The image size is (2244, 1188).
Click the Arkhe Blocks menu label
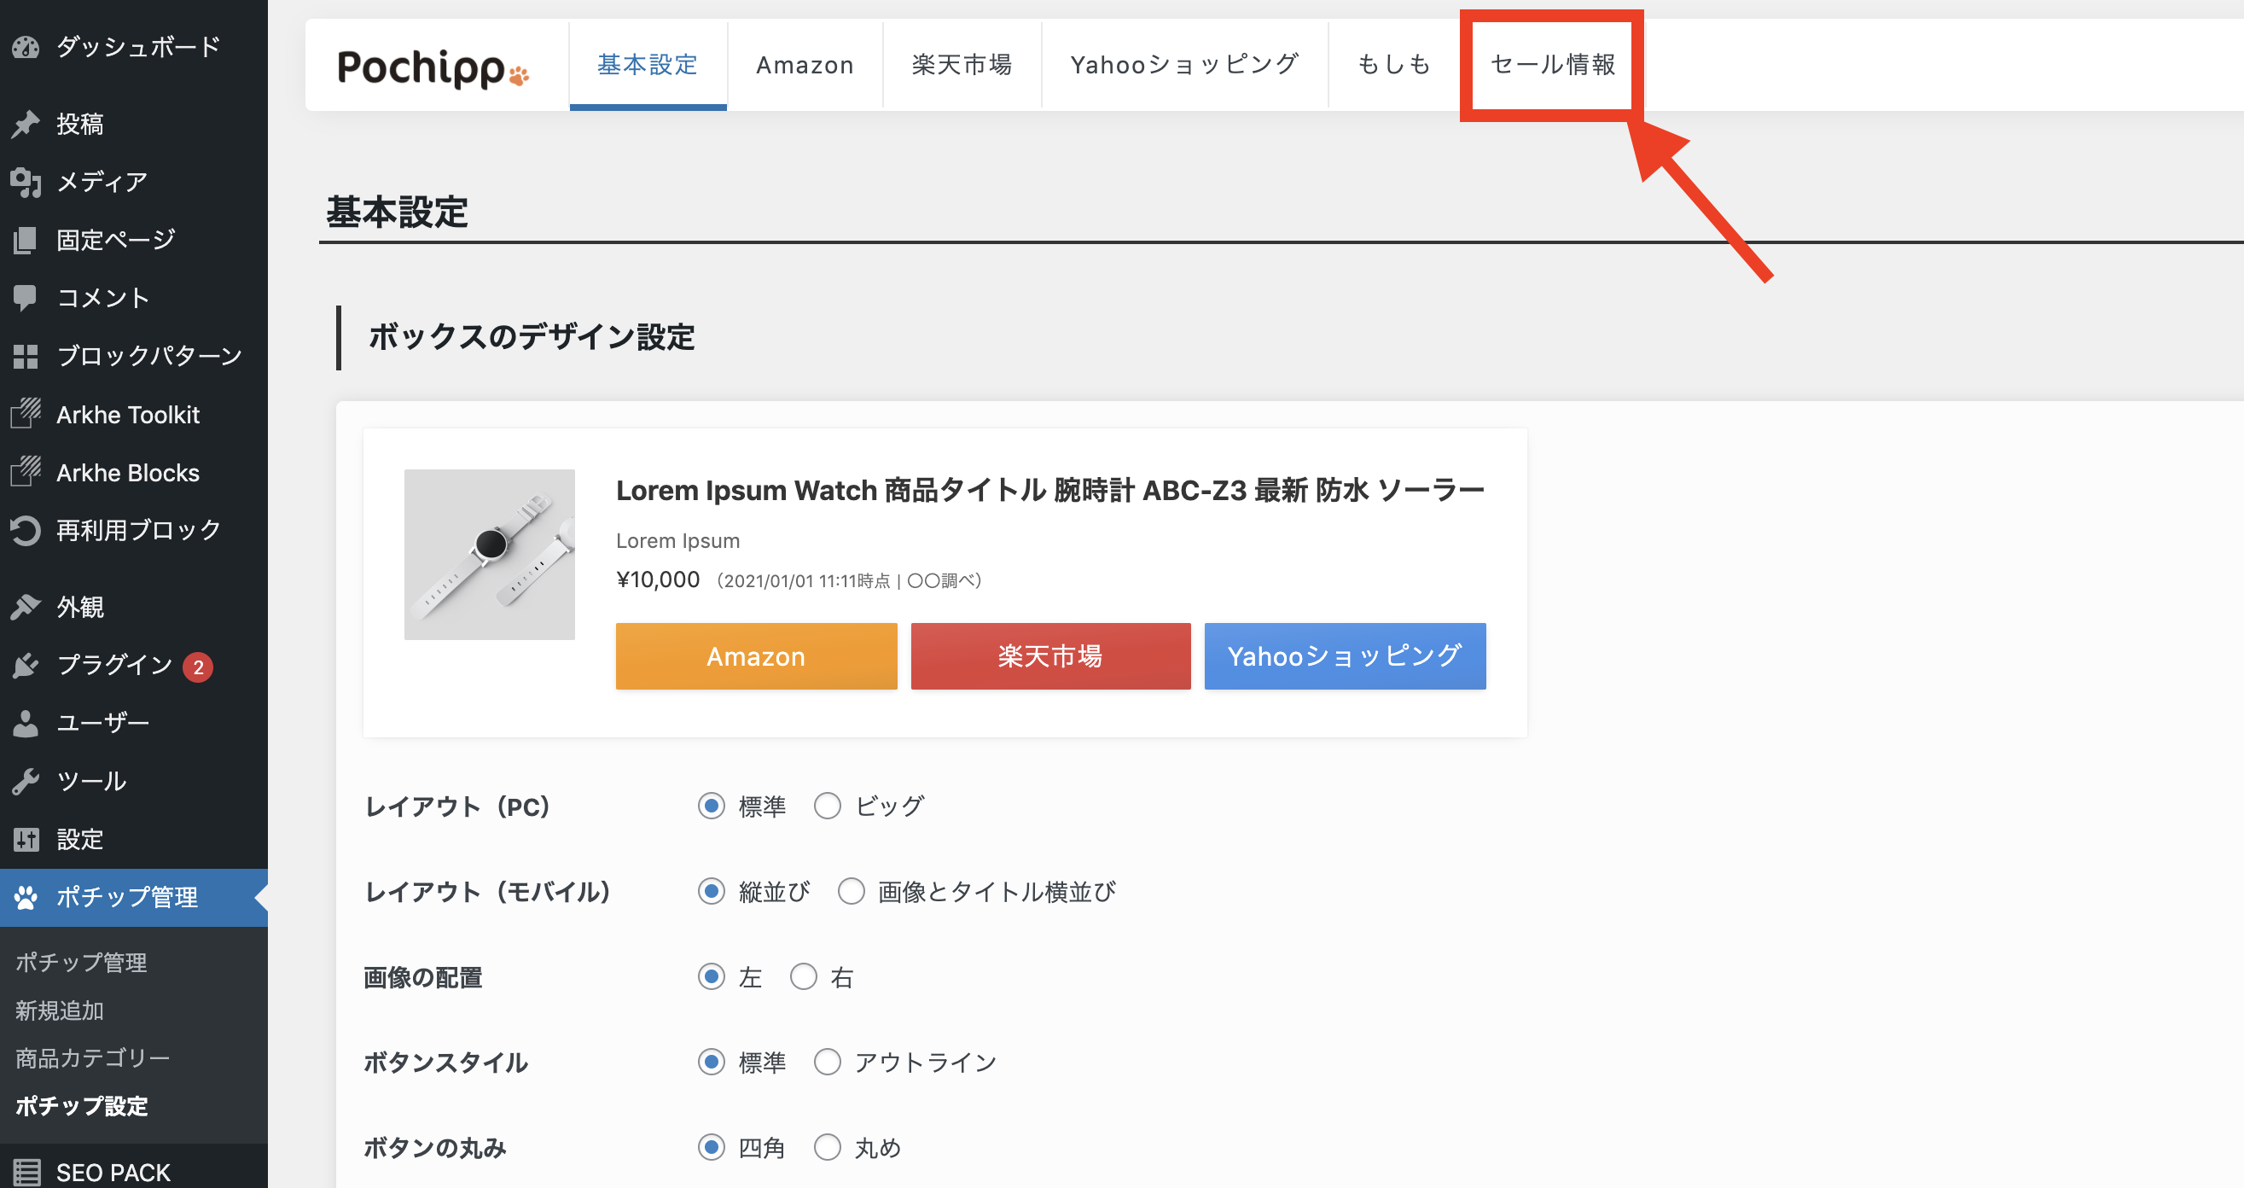coord(128,473)
